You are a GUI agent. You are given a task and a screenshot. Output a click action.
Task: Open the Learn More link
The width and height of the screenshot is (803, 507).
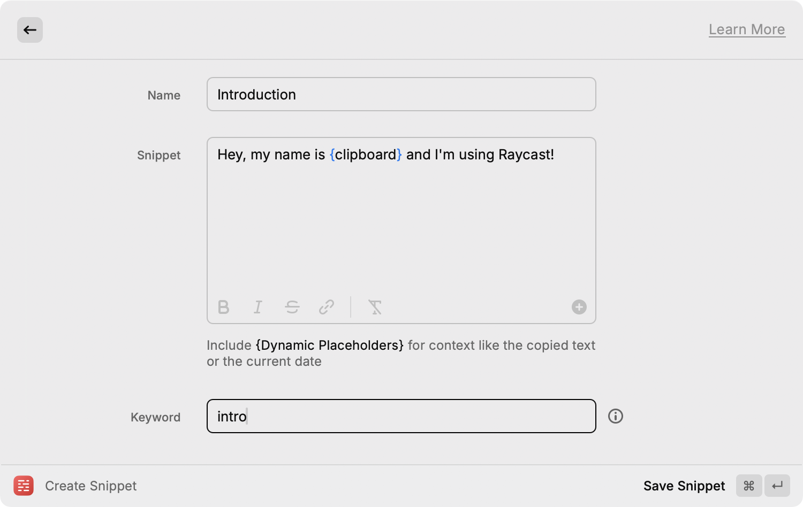tap(747, 29)
